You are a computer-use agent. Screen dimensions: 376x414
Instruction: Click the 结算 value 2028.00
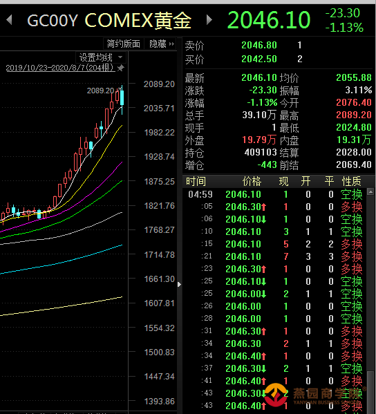click(354, 152)
